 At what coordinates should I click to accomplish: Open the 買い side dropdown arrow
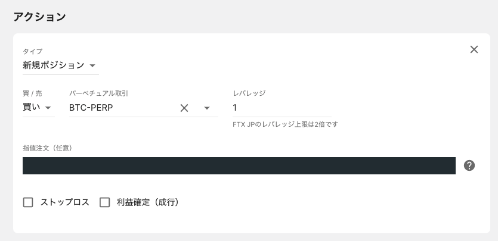point(48,108)
